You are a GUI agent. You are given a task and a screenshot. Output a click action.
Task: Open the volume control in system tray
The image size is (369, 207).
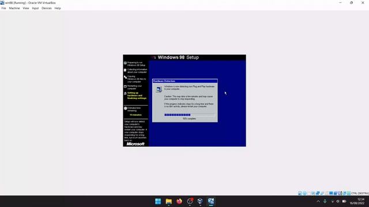(338, 201)
